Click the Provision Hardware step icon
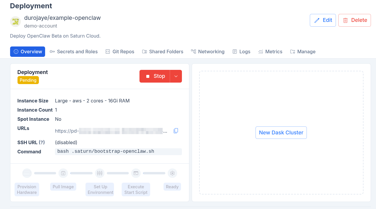The width and height of the screenshot is (376, 209). [x=27, y=173]
